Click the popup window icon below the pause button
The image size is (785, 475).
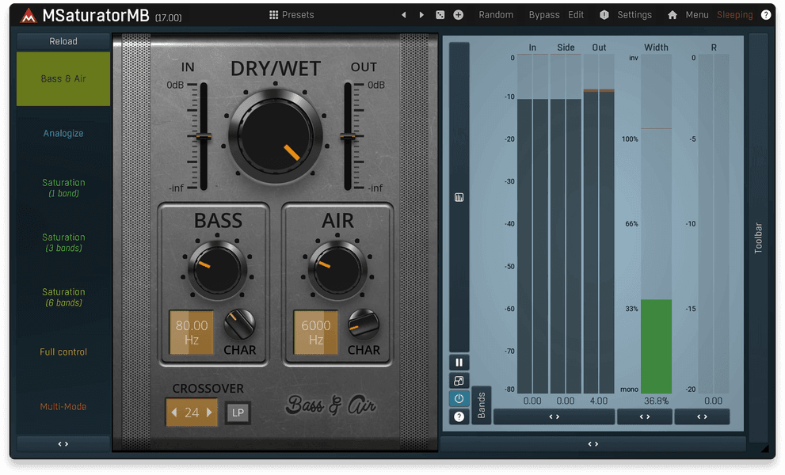click(459, 380)
